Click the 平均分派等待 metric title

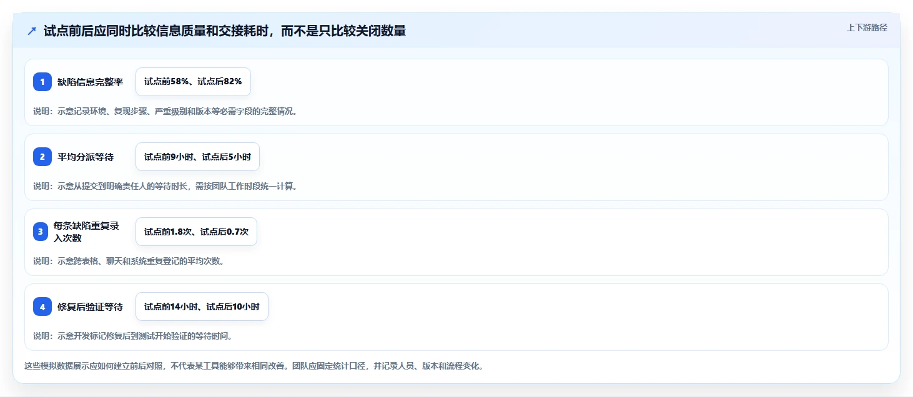(x=86, y=157)
